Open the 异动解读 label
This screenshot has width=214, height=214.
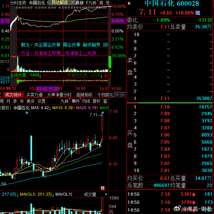click(60, 2)
